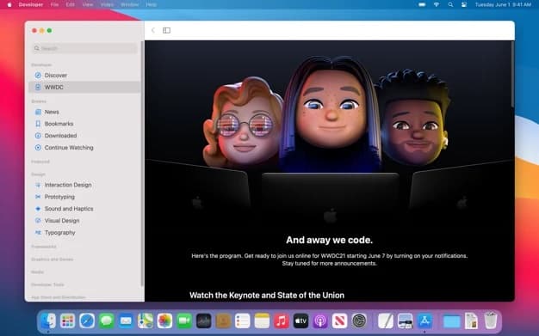Viewport: 539px width, 336px height.
Task: Open the Wi-Fi menu bar icon
Action: coord(437,4)
